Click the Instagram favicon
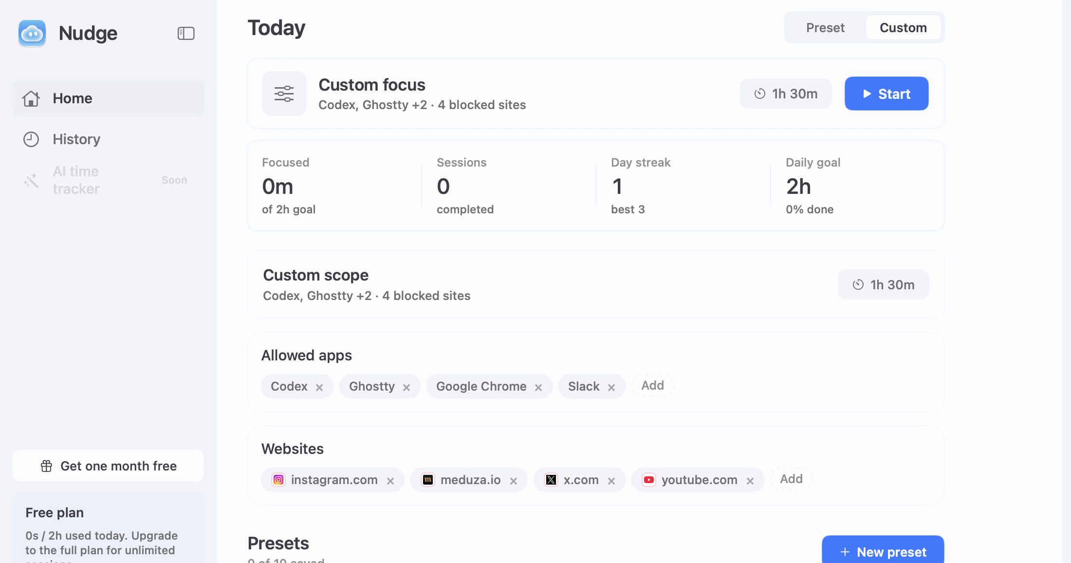Viewport: 1071px width, 563px height. (278, 480)
